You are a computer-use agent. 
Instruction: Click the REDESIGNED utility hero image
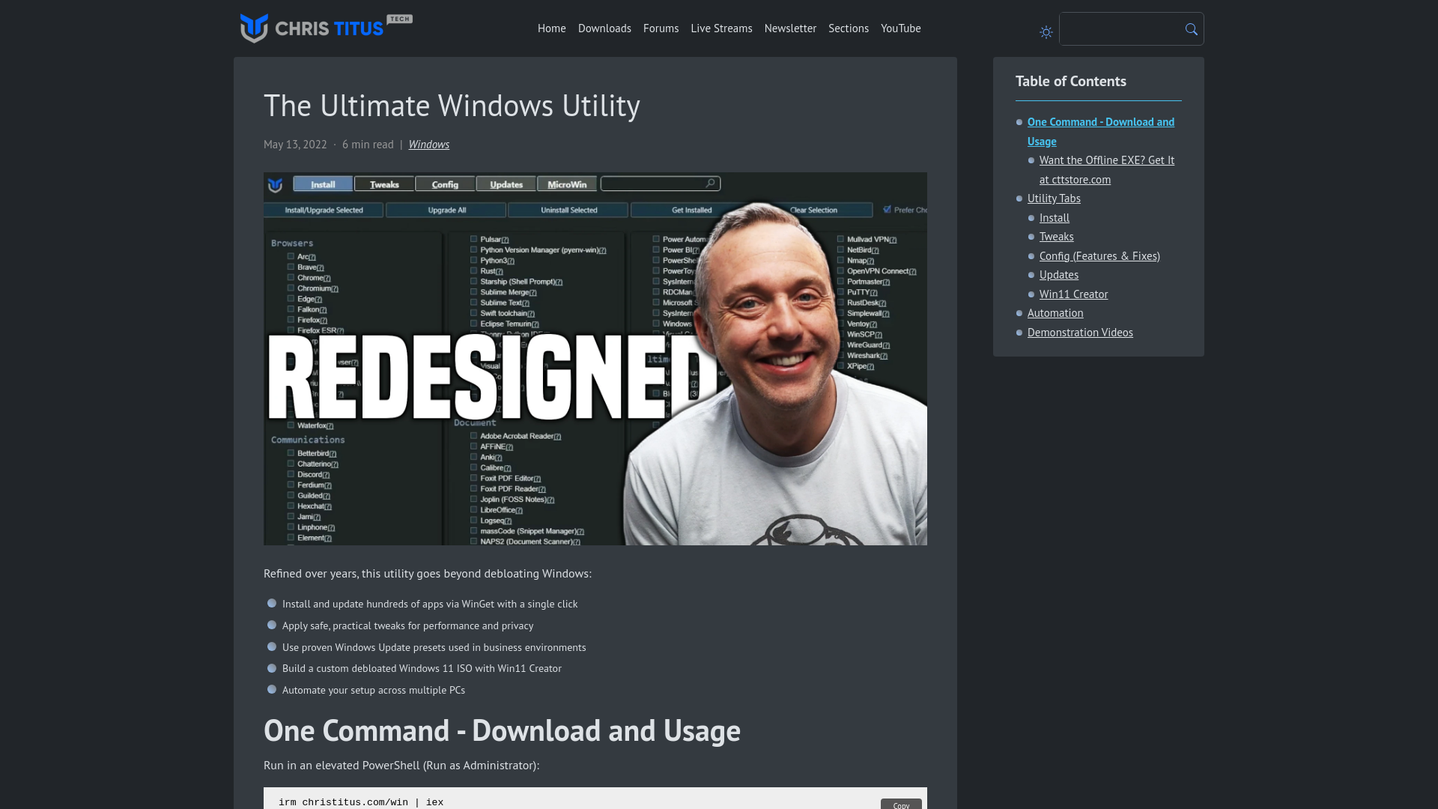click(595, 359)
